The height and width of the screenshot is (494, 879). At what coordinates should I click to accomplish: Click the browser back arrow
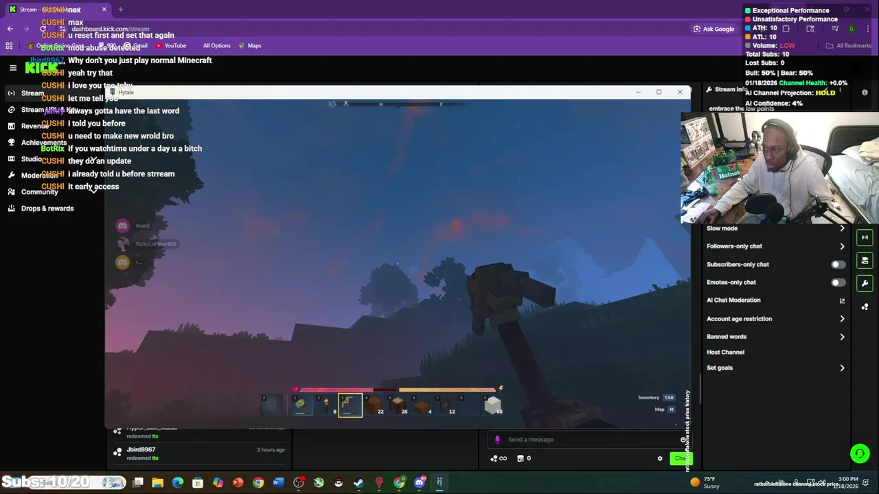coord(10,29)
